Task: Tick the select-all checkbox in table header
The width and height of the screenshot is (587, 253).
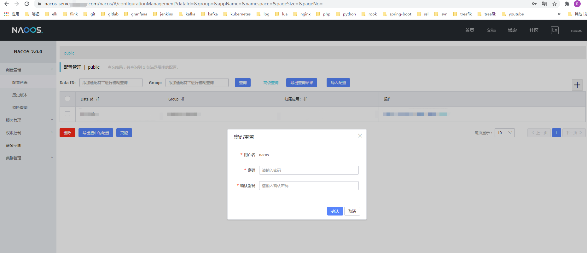Action: [67, 99]
